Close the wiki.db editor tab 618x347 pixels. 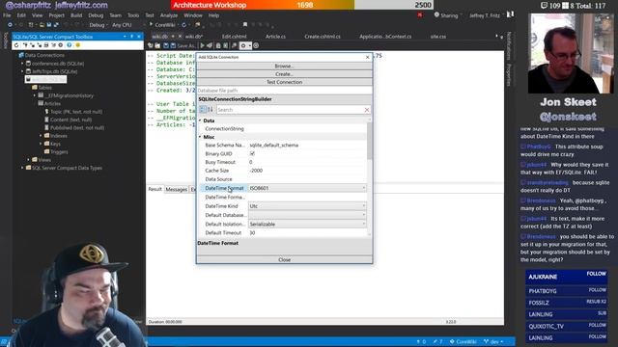(180, 37)
